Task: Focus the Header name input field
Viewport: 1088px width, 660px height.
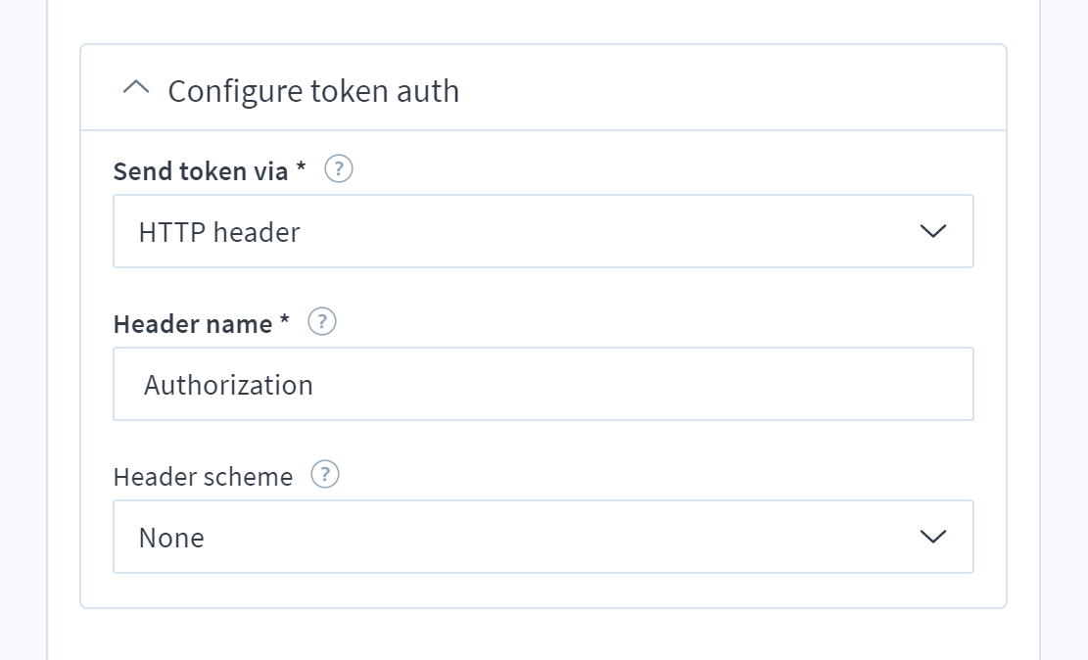Action: coord(544,384)
